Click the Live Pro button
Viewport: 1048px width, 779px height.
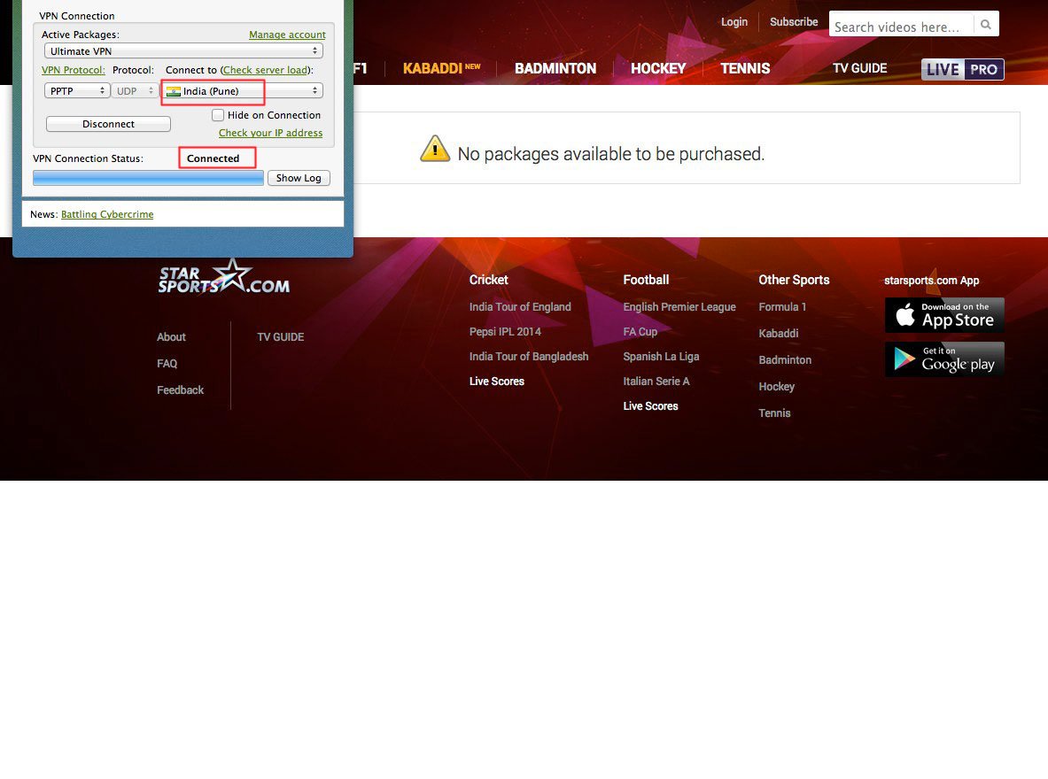962,69
